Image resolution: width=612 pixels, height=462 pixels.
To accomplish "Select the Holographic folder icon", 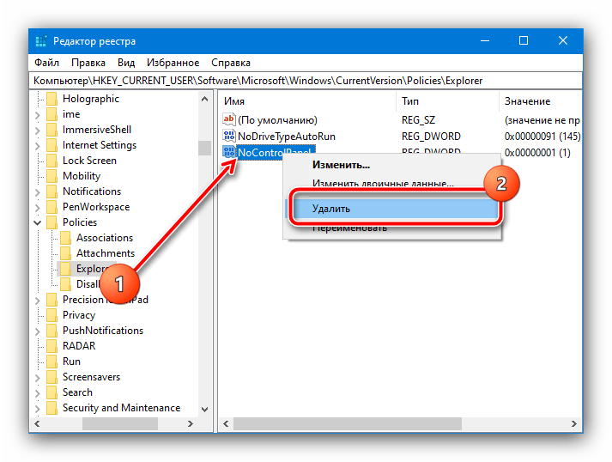I will tap(52, 99).
